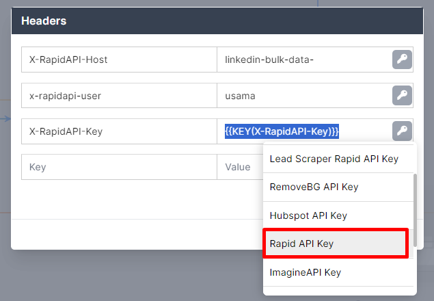This screenshot has width=434, height=301.
Task: Click the usama value field
Action: tap(304, 96)
